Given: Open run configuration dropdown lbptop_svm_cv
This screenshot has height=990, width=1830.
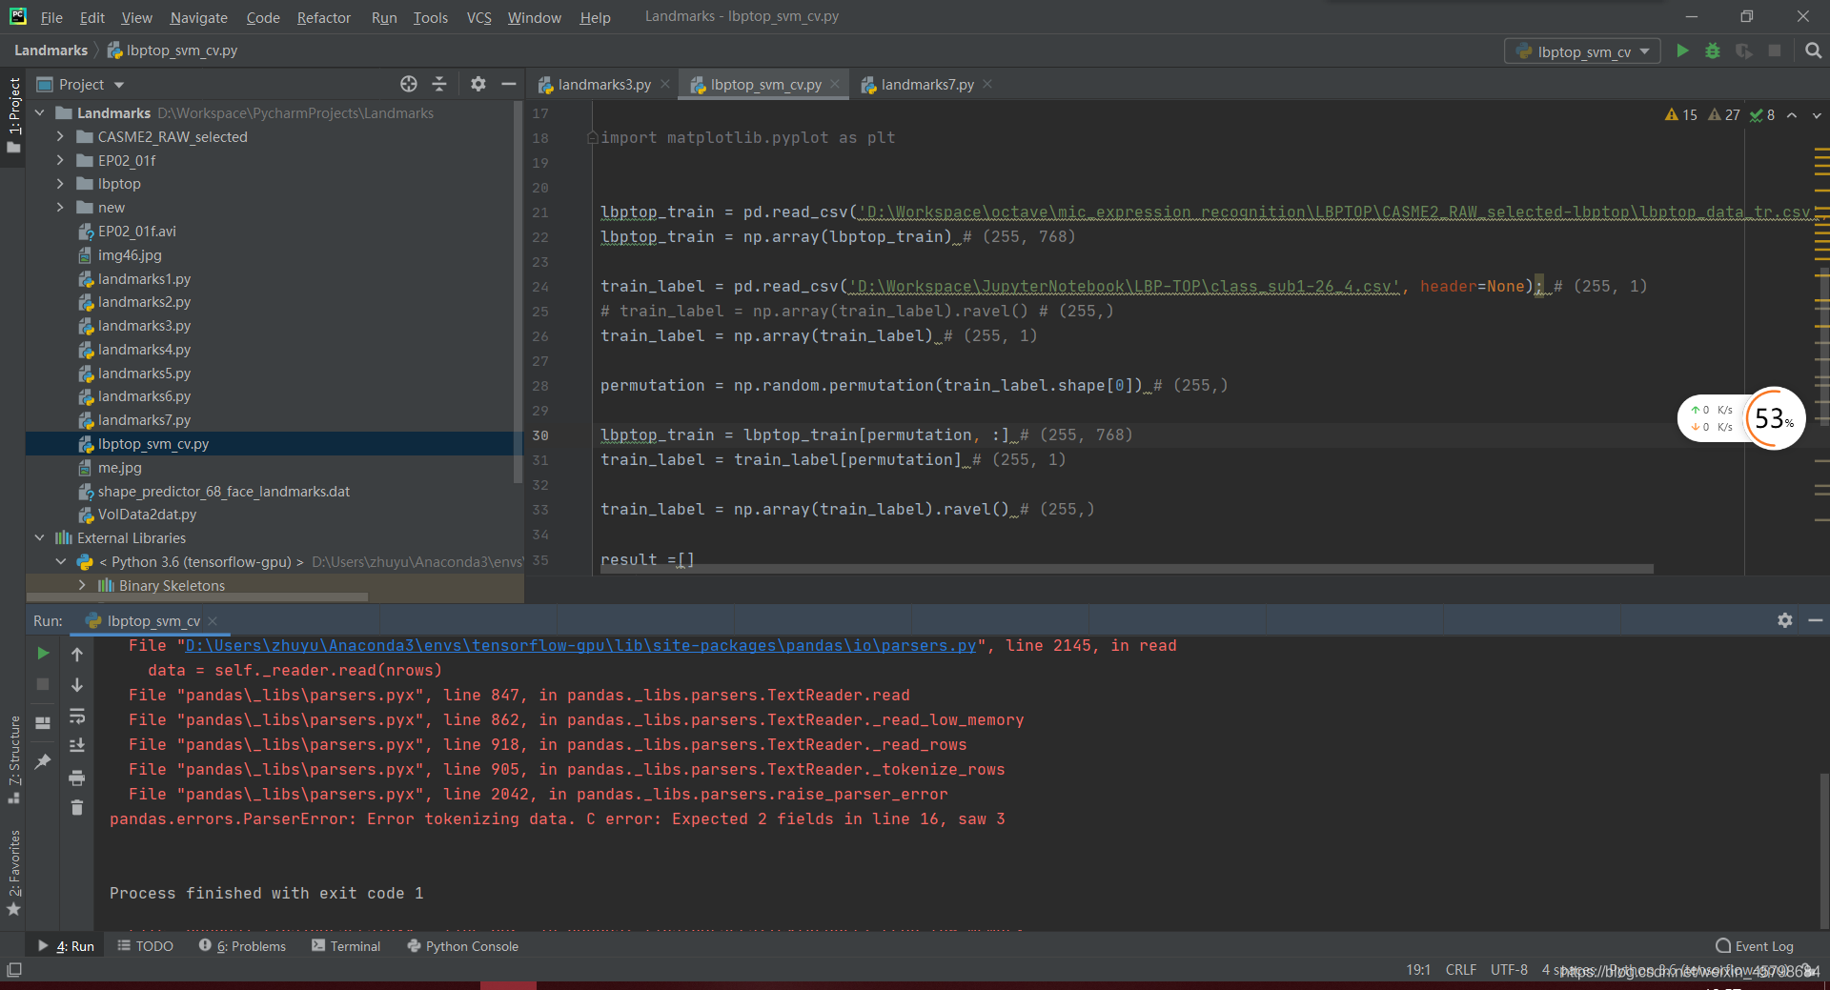Looking at the screenshot, I should [x=1582, y=51].
